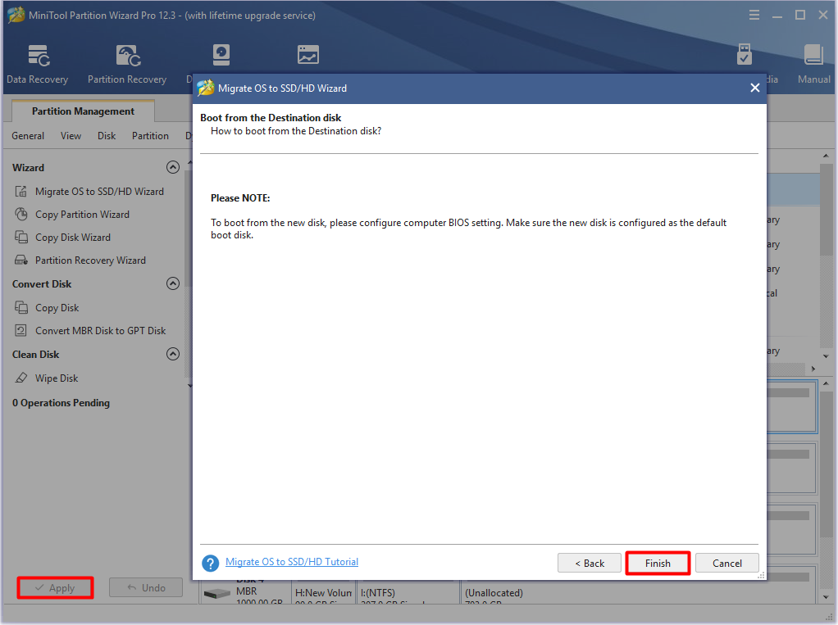This screenshot has width=838, height=625.
Task: Click Copy Partition Wizard icon
Action: (x=20, y=214)
